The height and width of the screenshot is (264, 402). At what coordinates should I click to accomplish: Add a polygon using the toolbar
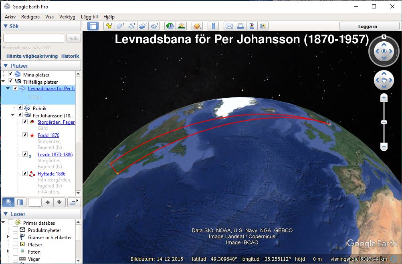[121, 26]
